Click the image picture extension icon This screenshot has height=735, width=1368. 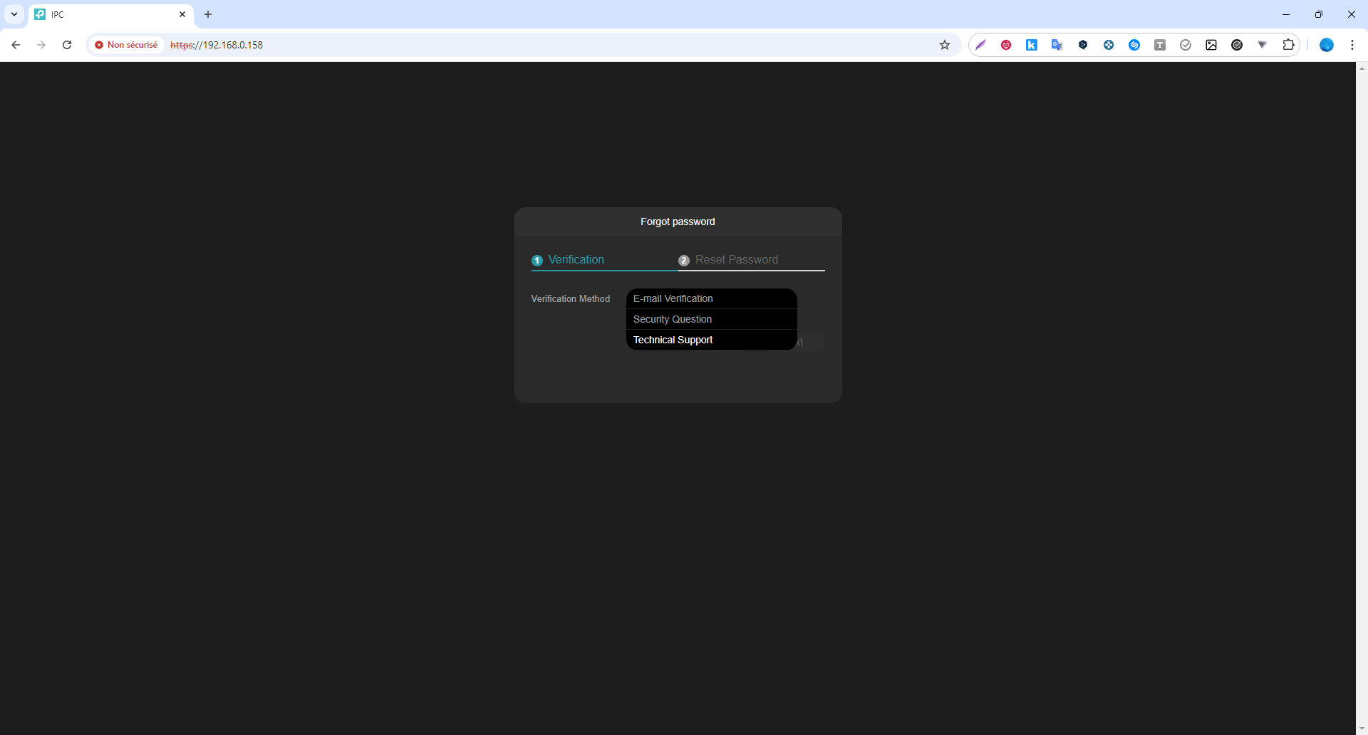point(1211,45)
